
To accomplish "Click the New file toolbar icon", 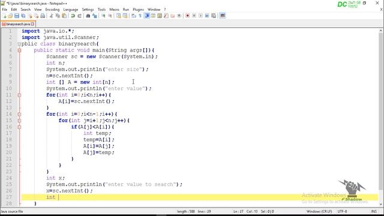I will [4, 16].
